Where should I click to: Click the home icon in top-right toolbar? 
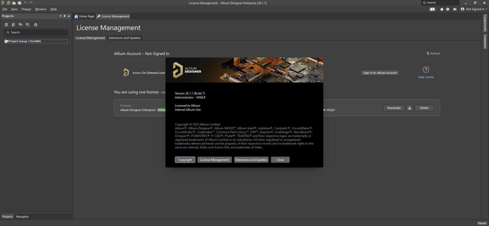point(442,9)
